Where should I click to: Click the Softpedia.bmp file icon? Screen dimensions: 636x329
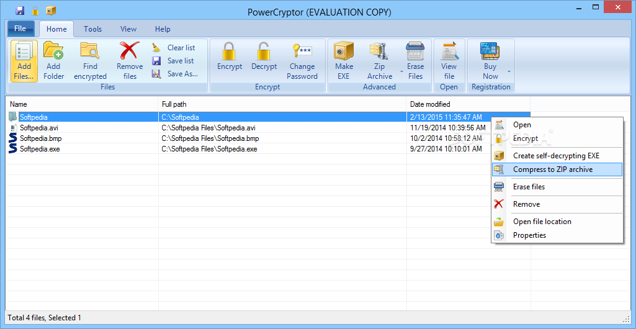[x=13, y=138]
